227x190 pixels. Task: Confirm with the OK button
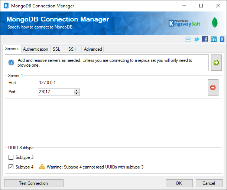[x=179, y=183]
